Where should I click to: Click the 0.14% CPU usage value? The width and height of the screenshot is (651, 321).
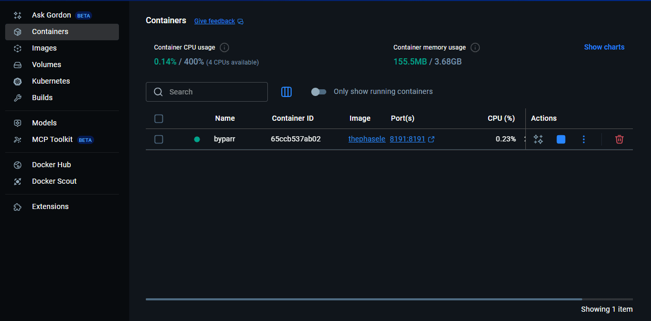[165, 62]
